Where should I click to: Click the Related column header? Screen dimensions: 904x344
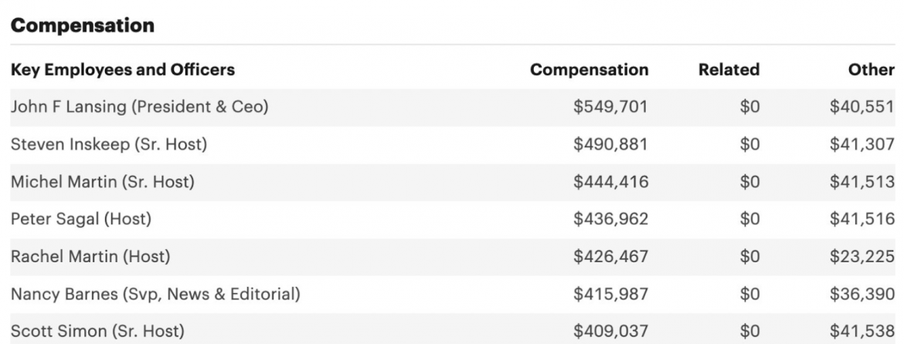pos(729,70)
